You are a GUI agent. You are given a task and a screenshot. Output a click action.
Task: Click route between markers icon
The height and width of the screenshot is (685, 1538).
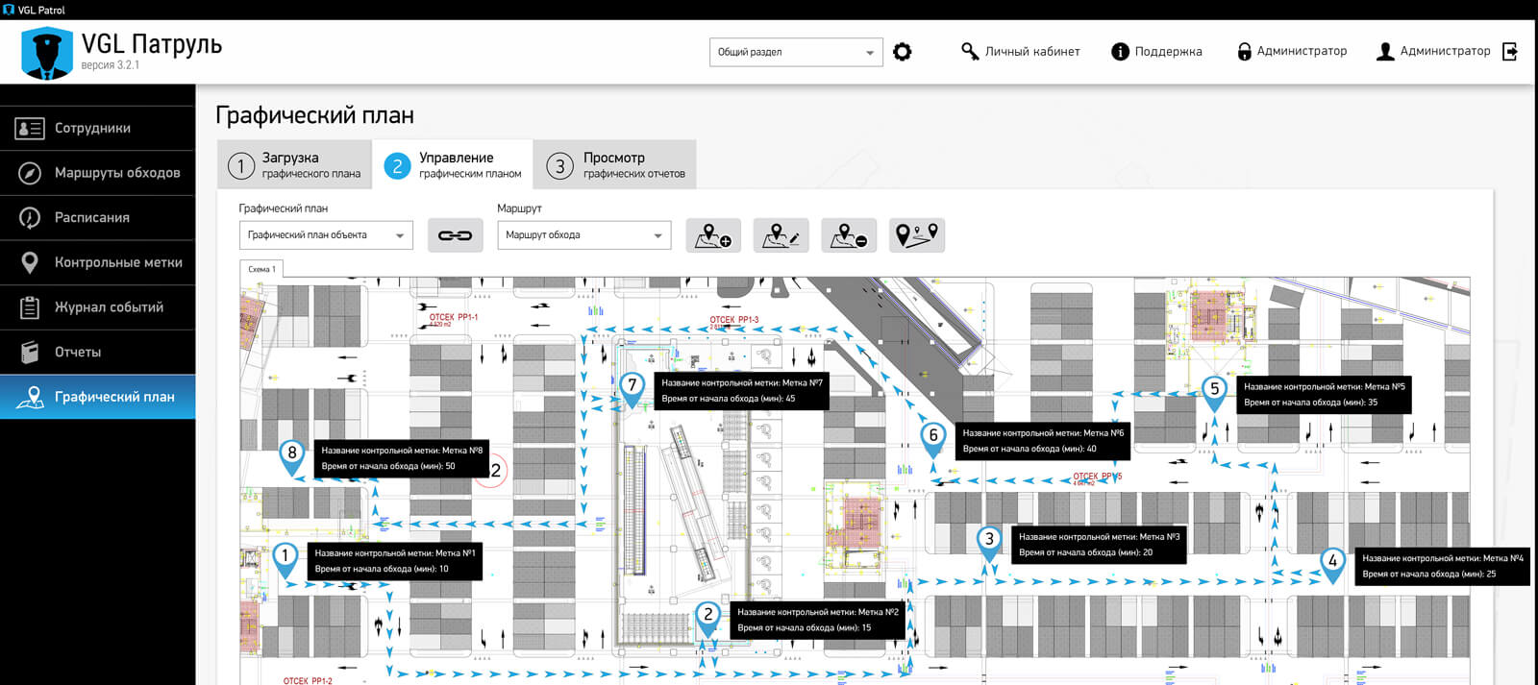[x=917, y=235]
